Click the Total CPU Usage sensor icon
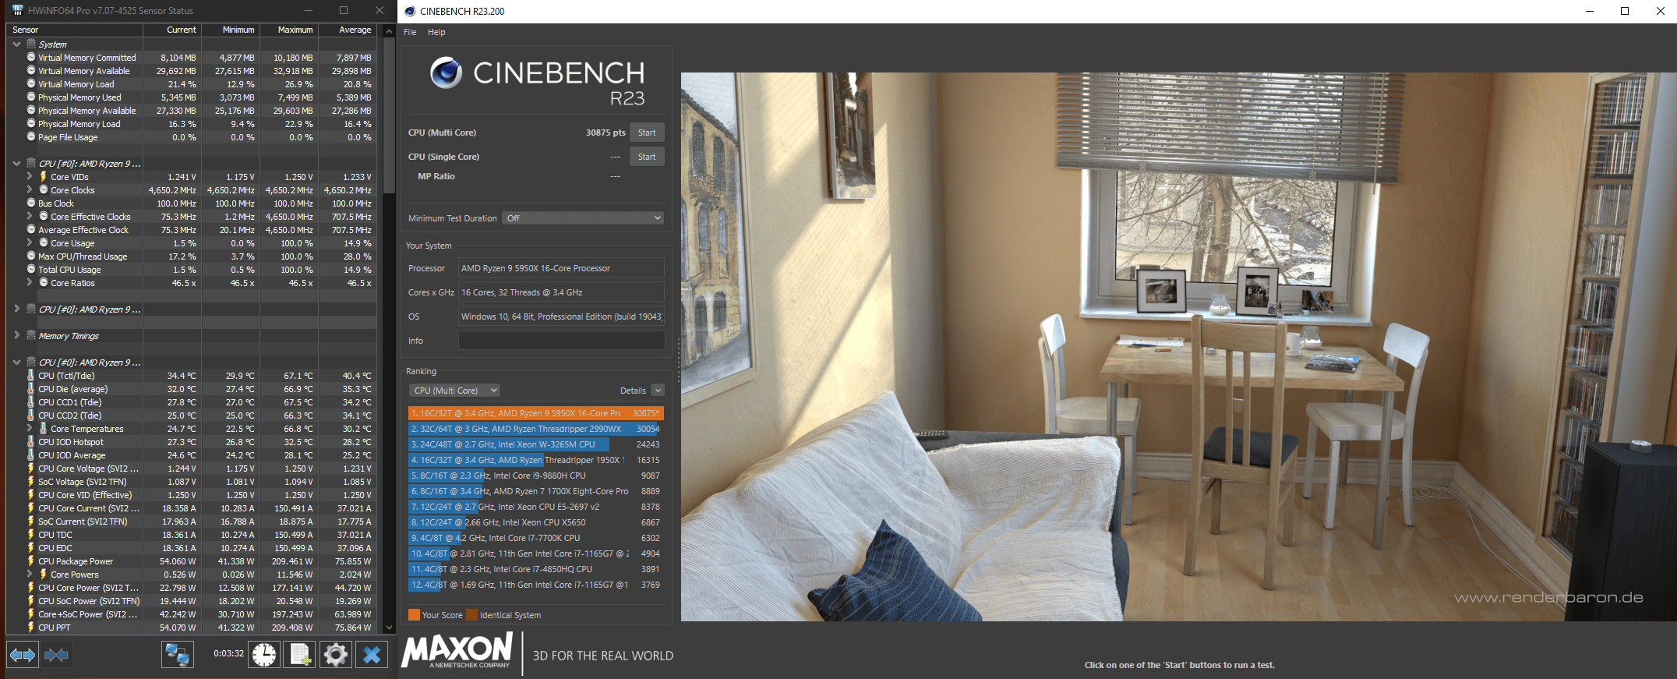 pyautogui.click(x=31, y=270)
